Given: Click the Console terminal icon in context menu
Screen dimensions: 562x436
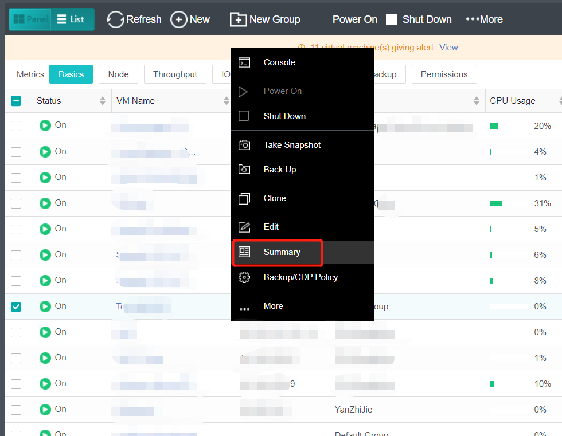Looking at the screenshot, I should click(244, 62).
